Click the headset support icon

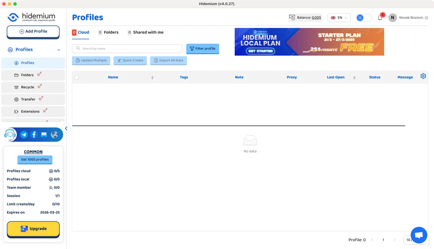[x=10, y=135]
